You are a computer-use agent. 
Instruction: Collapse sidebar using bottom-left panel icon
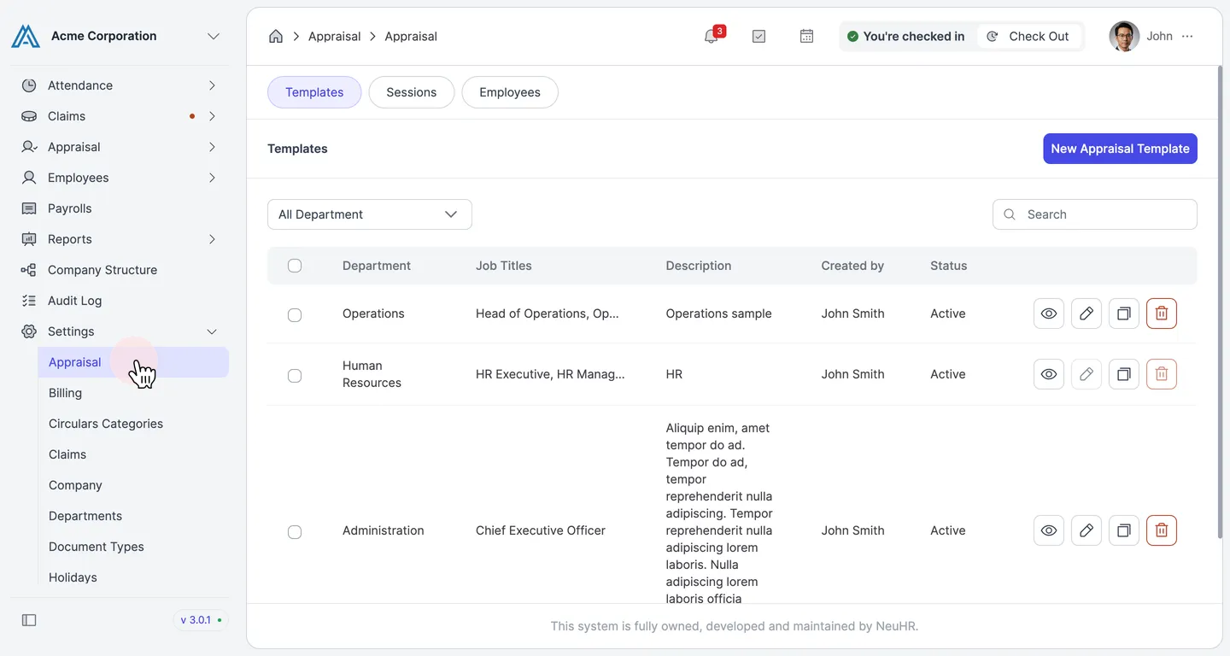29,620
